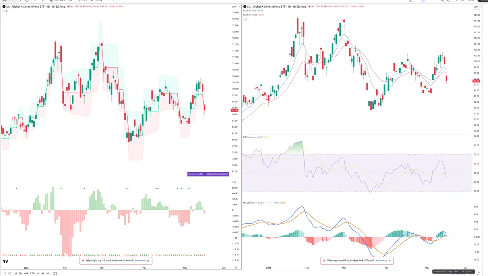The width and height of the screenshot is (488, 276).
Task: Click SIL symbol logo in right chart header
Action: coord(245,6)
